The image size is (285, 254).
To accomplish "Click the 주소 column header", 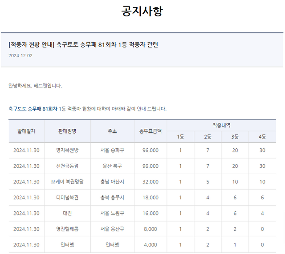I will 112,131.
